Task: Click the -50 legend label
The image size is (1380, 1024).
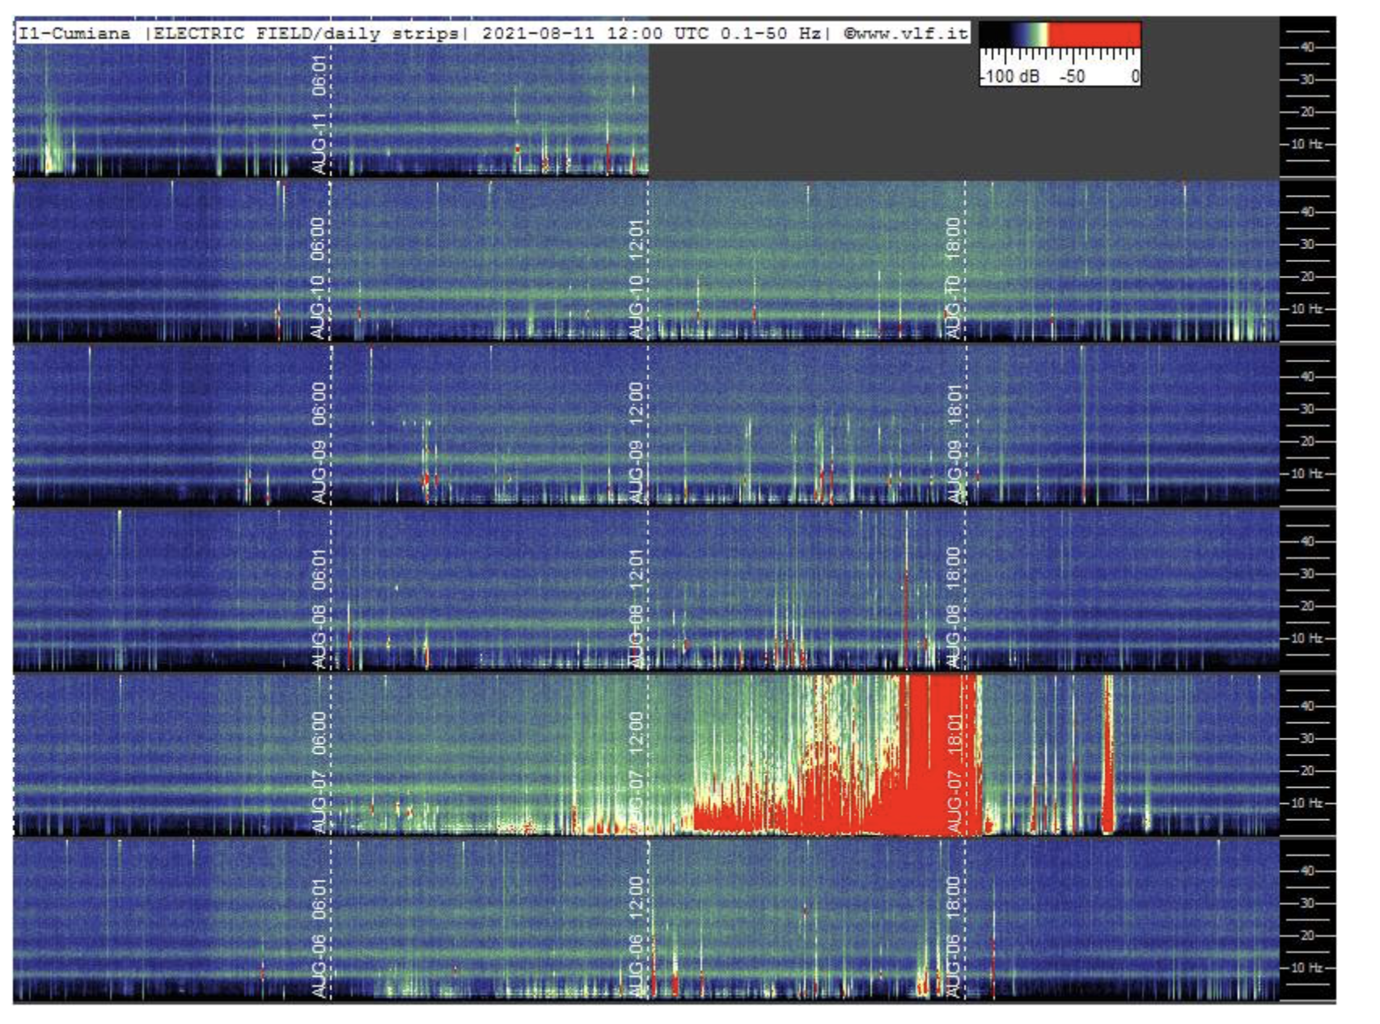Action: (1073, 77)
